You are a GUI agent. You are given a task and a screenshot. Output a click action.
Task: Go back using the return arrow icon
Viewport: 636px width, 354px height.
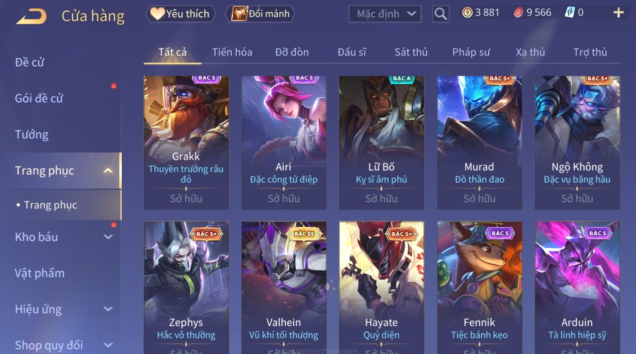[x=31, y=16]
